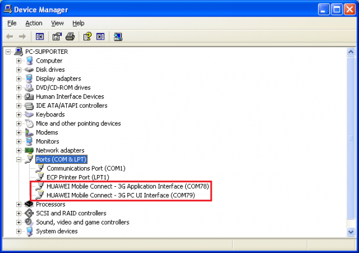The height and width of the screenshot is (253, 359).
Task: Toggle the console tree show/hide icon
Action: coord(40,36)
